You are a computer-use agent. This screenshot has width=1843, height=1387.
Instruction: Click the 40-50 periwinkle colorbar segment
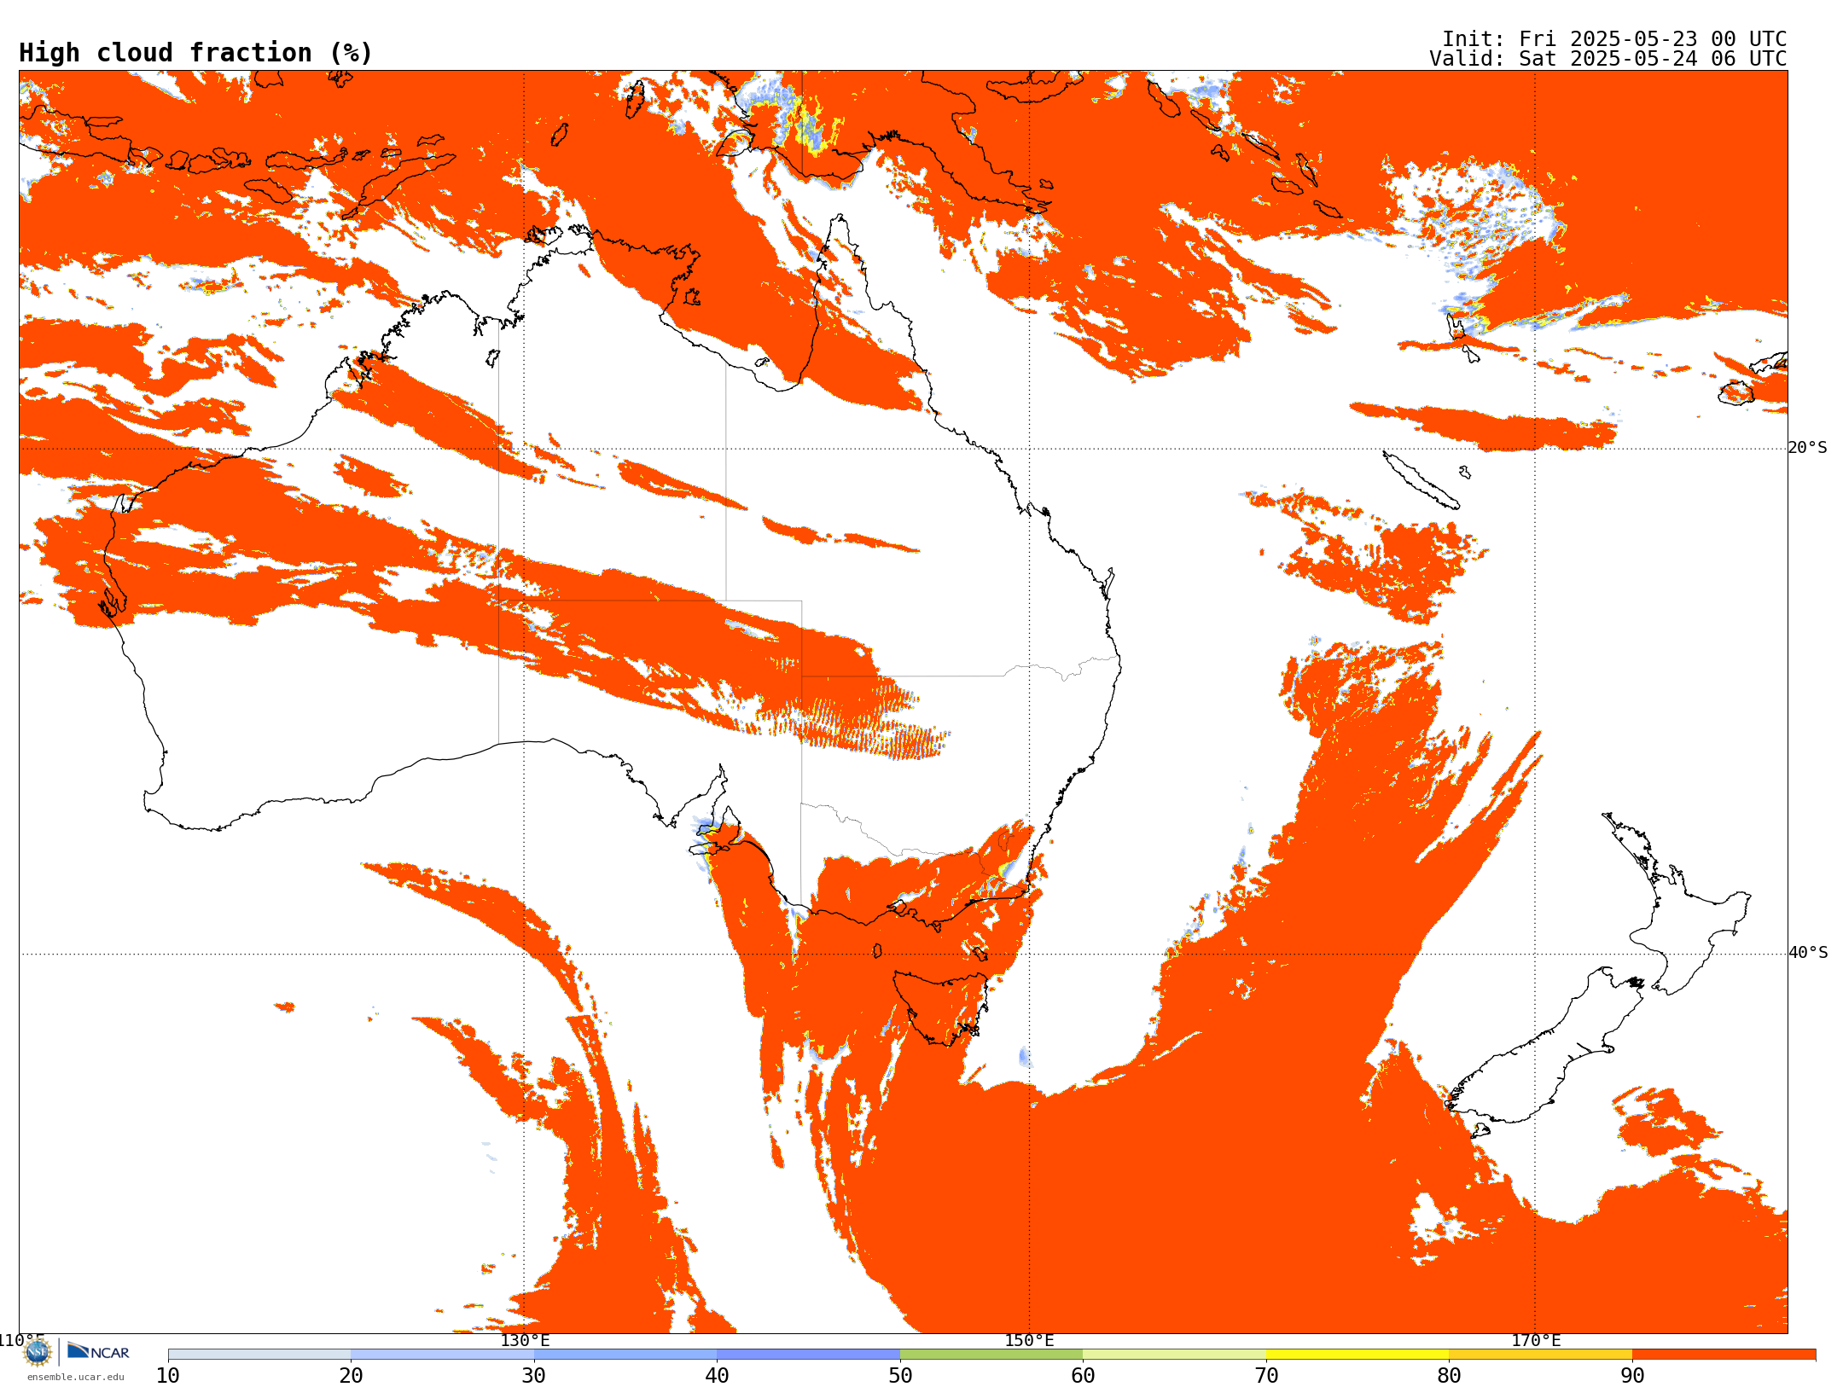pos(808,1355)
